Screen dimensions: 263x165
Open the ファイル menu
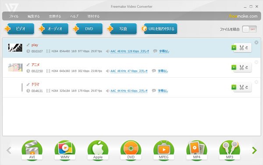pyautogui.click(x=14, y=16)
